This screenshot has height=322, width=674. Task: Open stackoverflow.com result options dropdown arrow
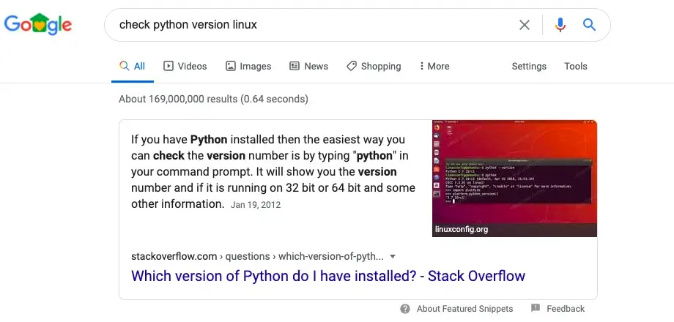(x=392, y=257)
